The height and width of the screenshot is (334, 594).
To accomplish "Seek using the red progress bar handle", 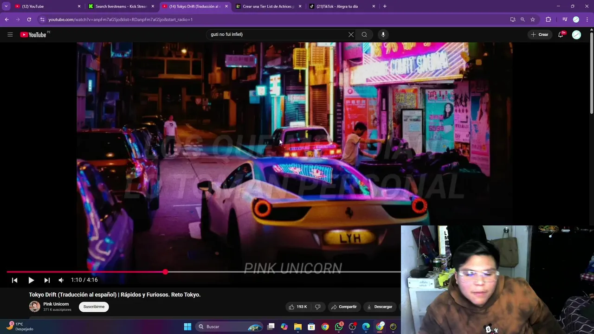I will [165, 272].
